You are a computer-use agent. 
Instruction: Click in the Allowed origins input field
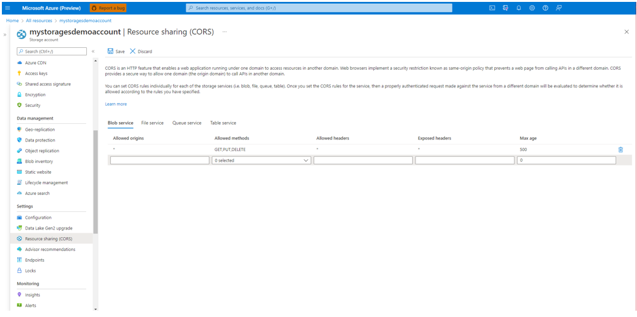pyautogui.click(x=160, y=160)
